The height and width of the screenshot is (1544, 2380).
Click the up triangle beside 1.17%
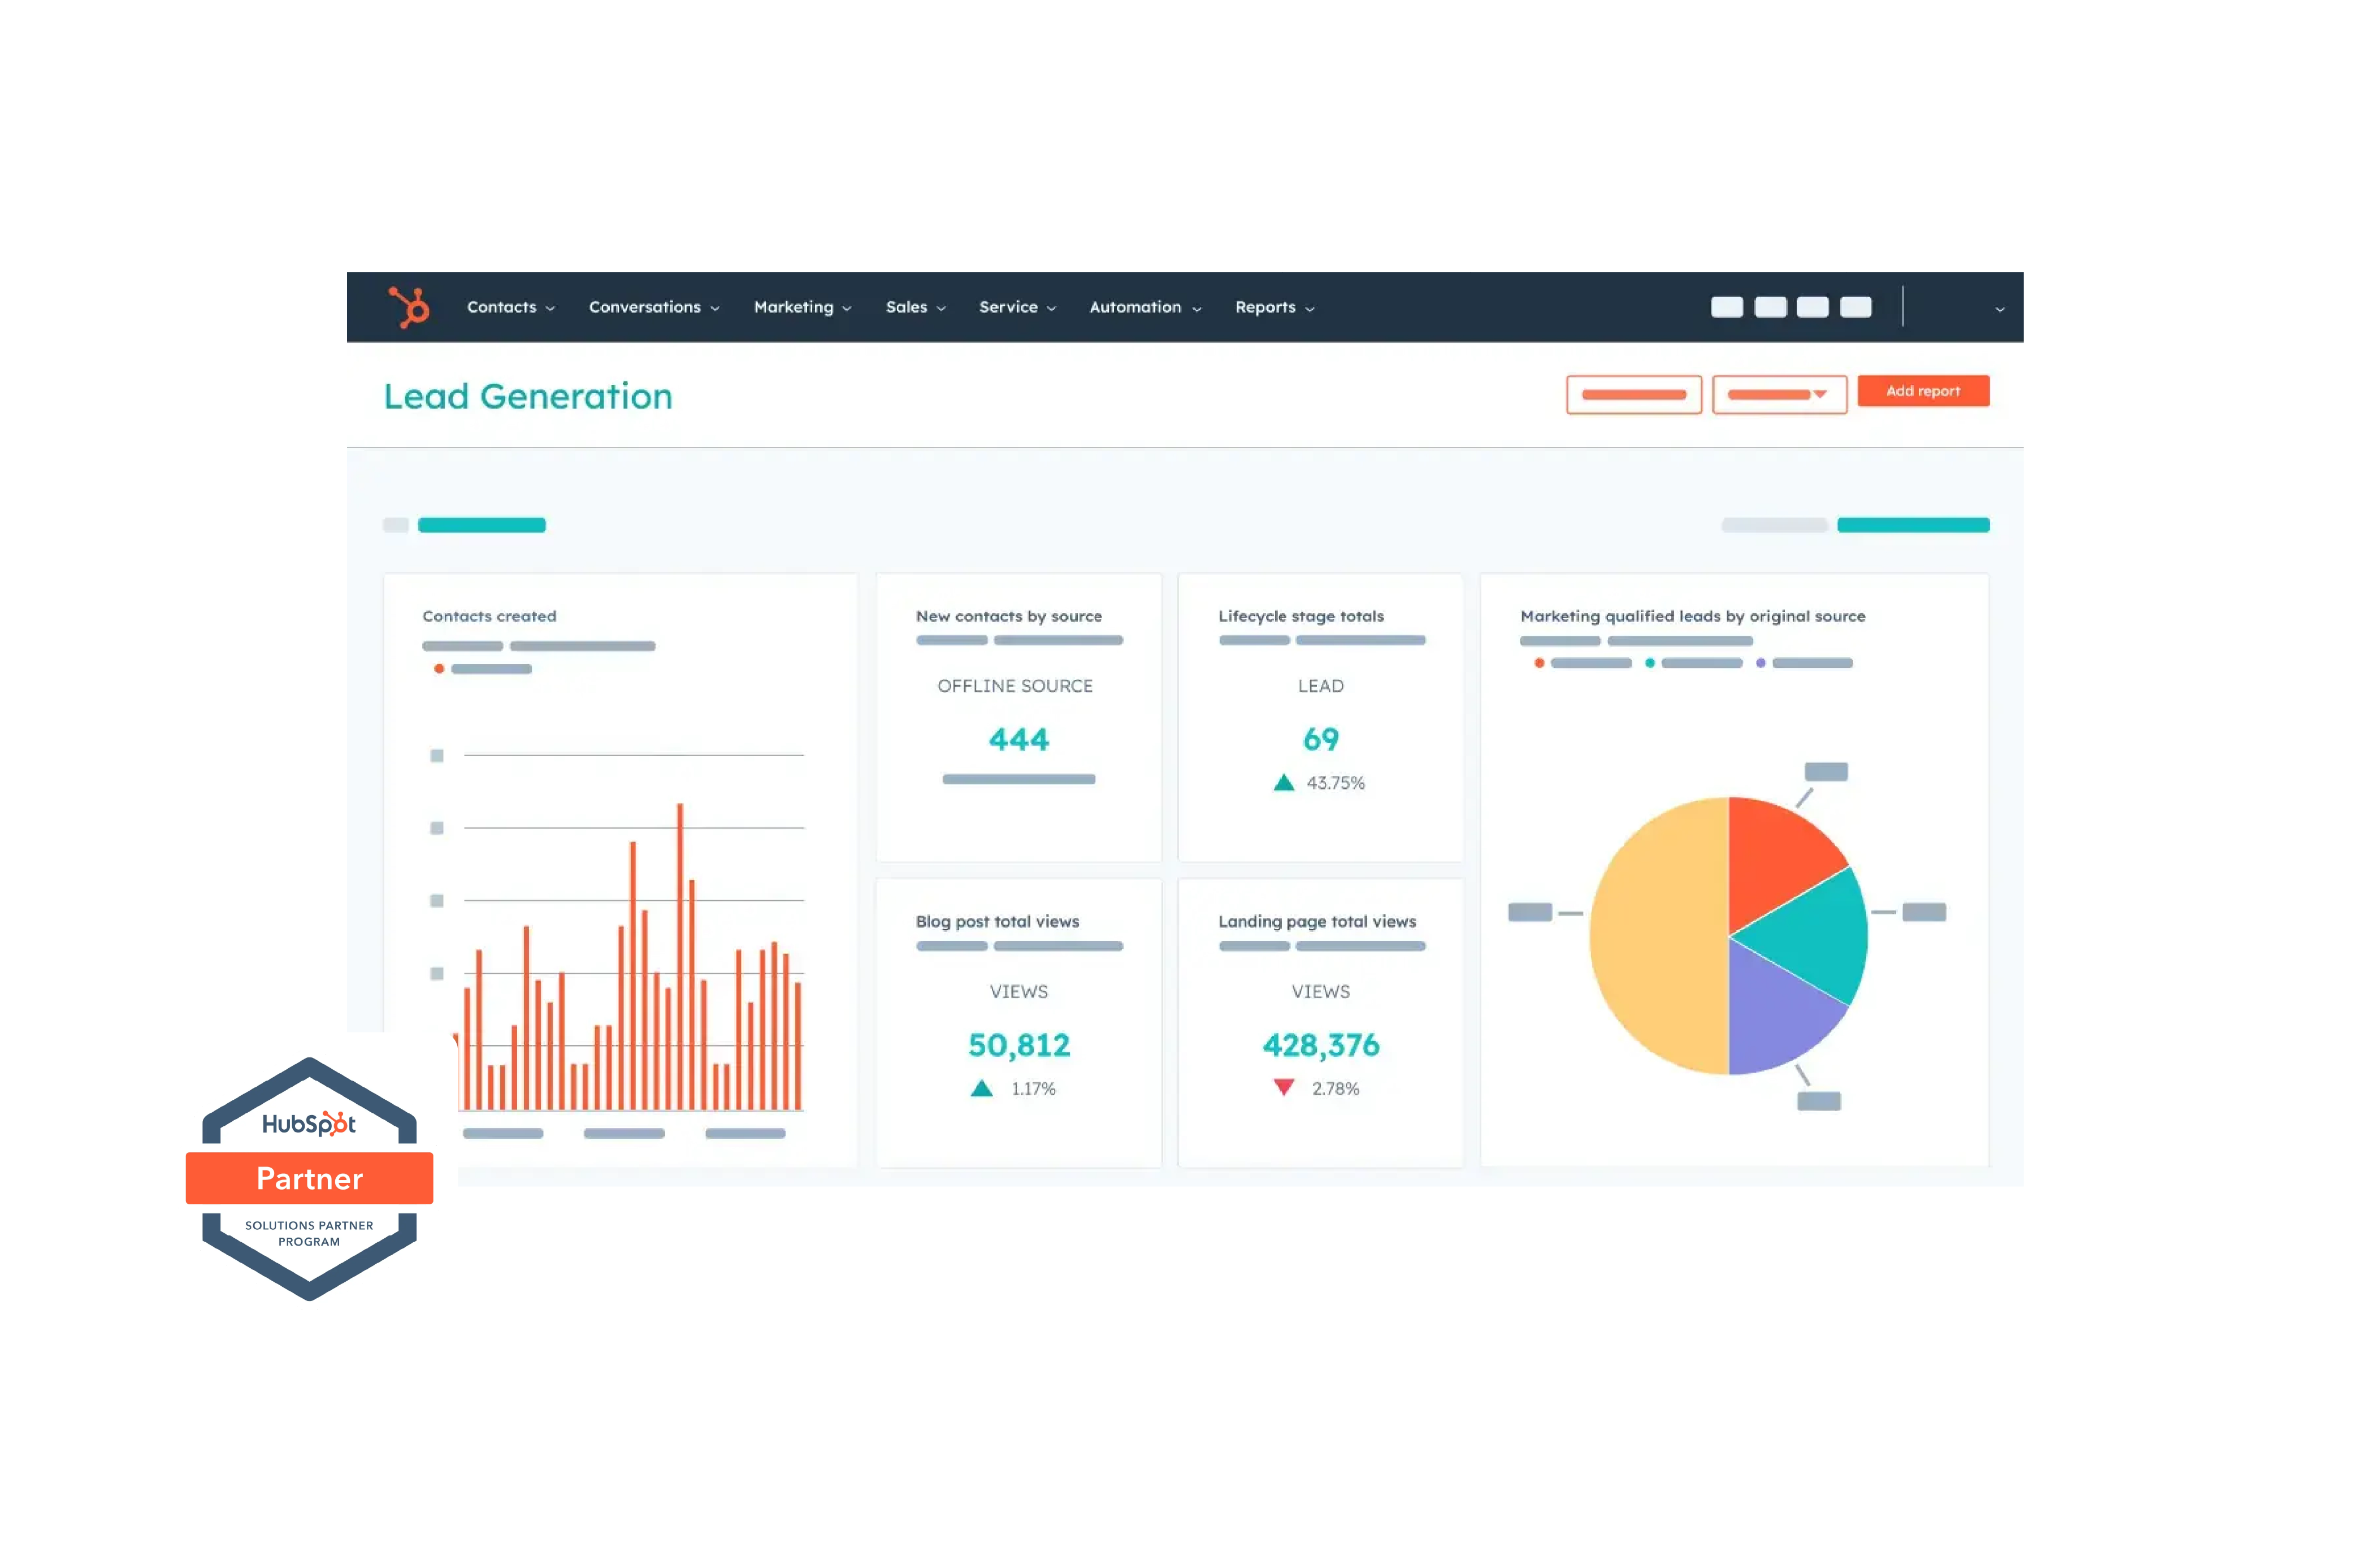tap(981, 1088)
